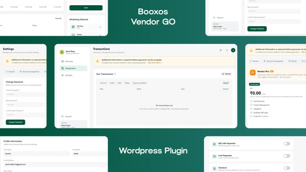Click QR Flyer icon in Marketing Material
This screenshot has height=172, width=306.
coord(73,27)
